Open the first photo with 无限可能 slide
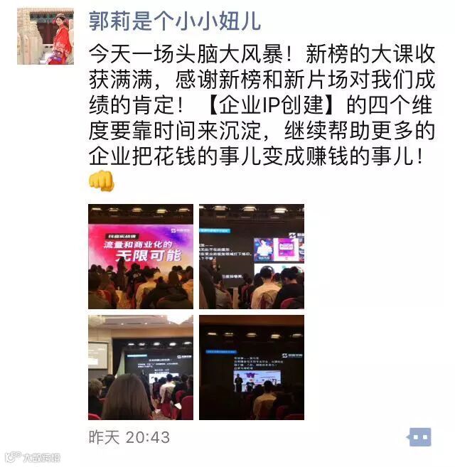This screenshot has width=455, height=467. coord(141,257)
